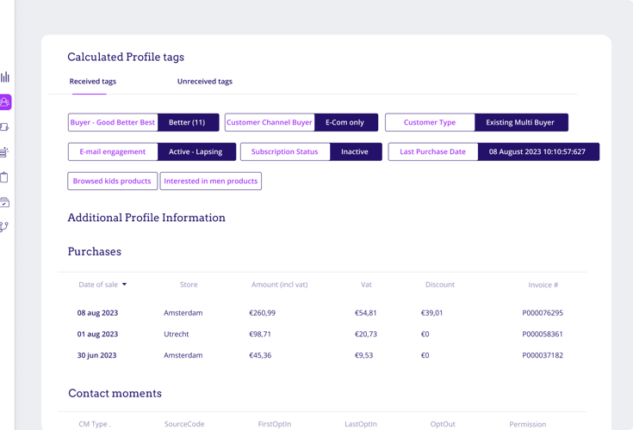Select the stacked list sidebar icon
Viewport: 633px width, 430px height.
(x=5, y=152)
